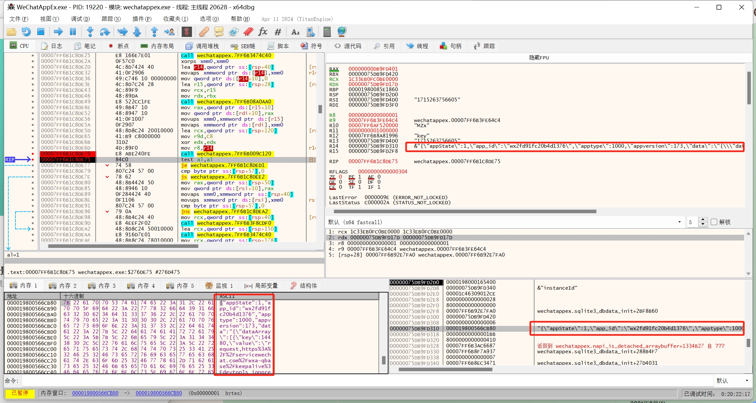Switch to the 调用堆栈 tab
This screenshot has height=403, width=756.
coord(202,46)
